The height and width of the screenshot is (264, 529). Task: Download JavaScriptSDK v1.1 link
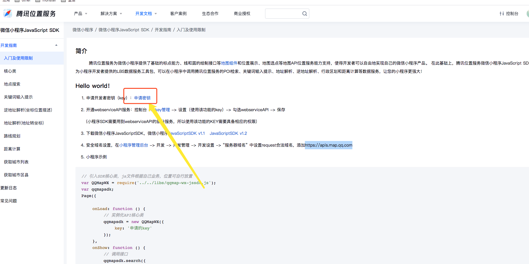(187, 133)
